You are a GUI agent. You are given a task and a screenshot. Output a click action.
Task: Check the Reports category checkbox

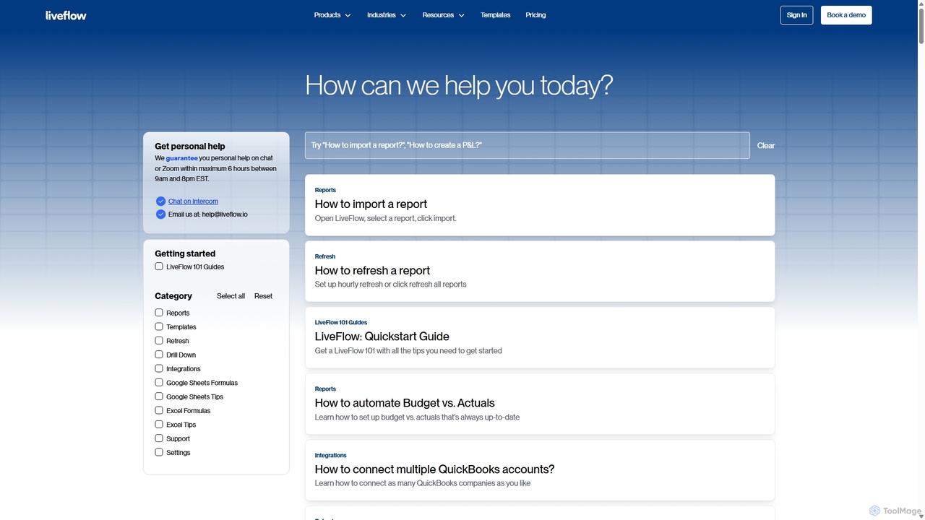pos(159,313)
